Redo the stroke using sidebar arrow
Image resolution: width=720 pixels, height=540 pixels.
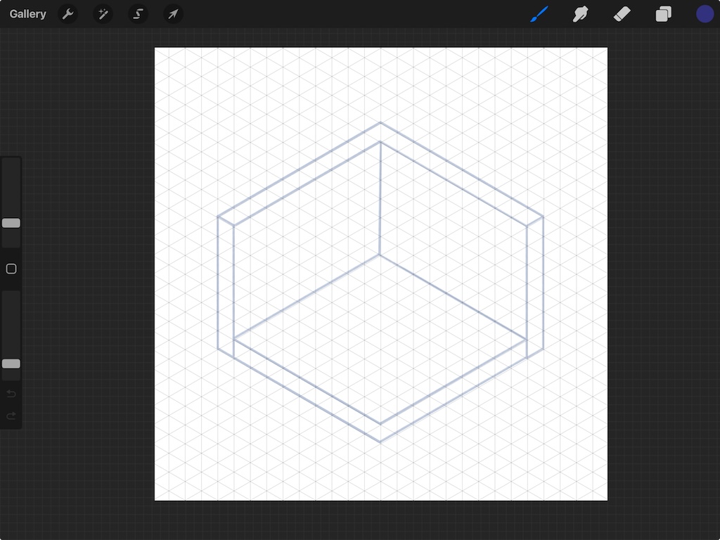11,416
